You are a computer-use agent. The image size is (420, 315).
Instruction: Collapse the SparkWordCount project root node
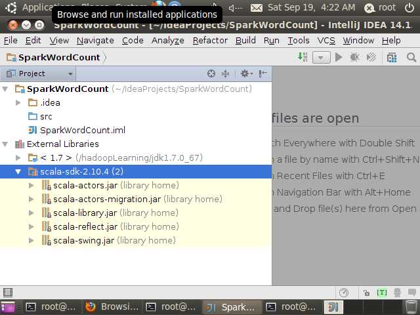(x=5, y=89)
